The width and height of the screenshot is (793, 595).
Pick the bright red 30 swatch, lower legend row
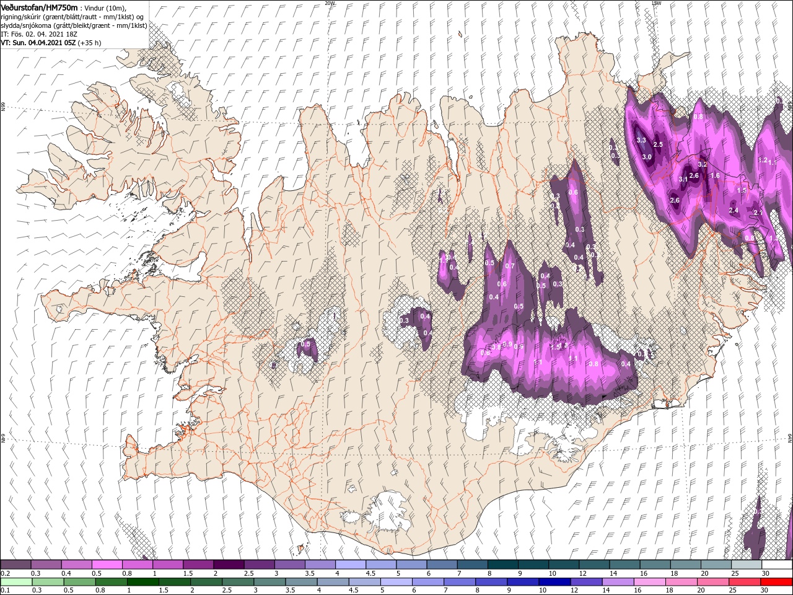(x=777, y=582)
